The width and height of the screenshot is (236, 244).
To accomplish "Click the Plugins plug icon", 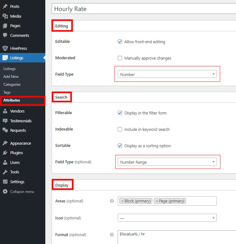I will click(5, 153).
